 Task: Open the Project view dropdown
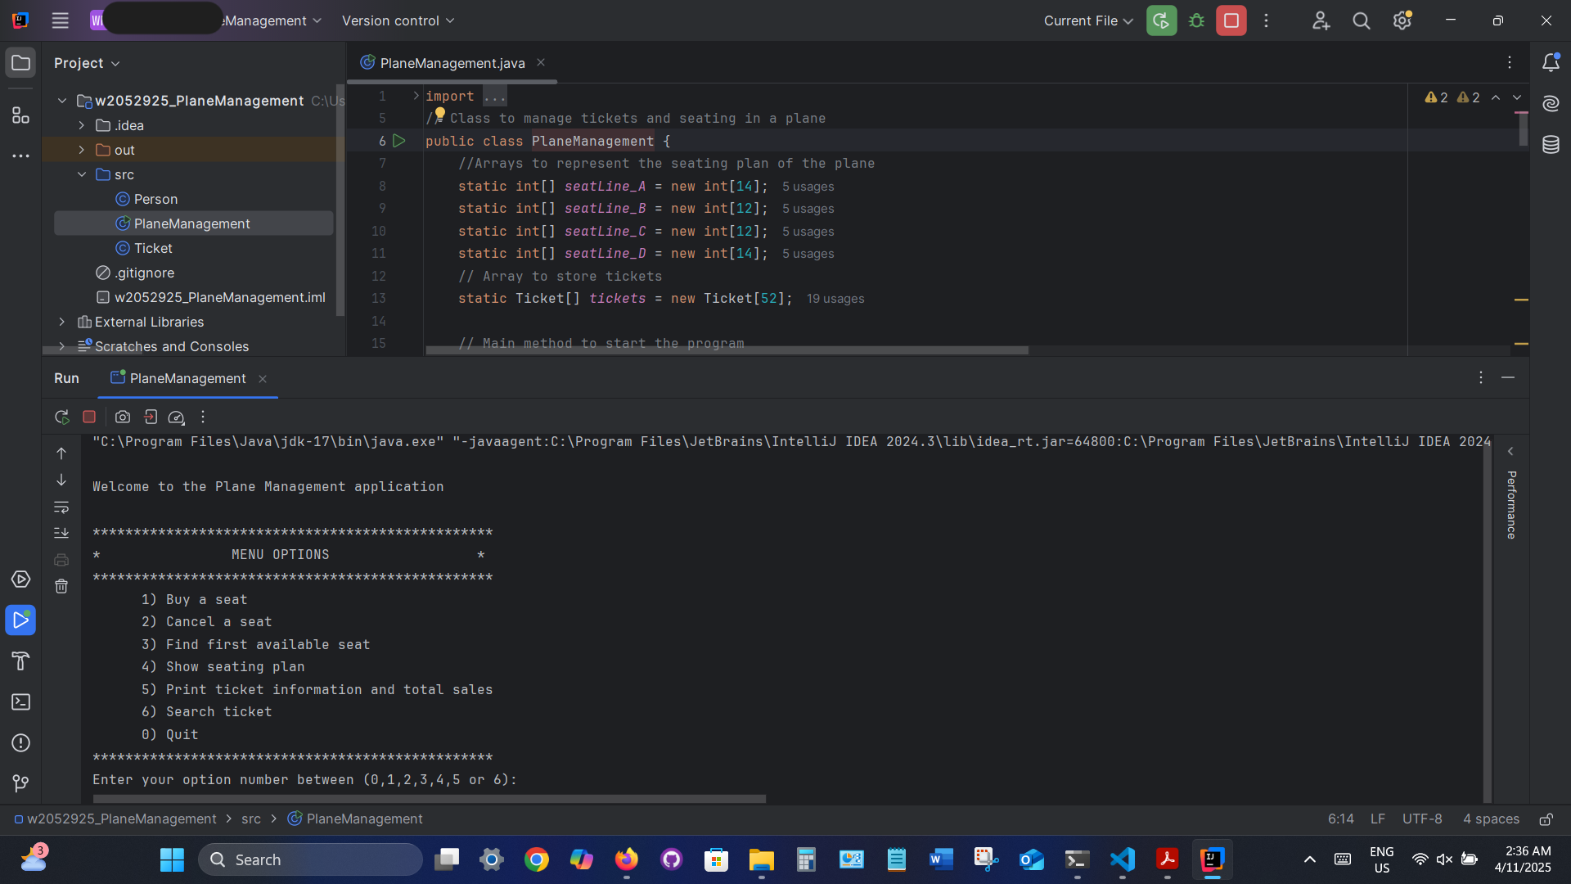click(87, 63)
